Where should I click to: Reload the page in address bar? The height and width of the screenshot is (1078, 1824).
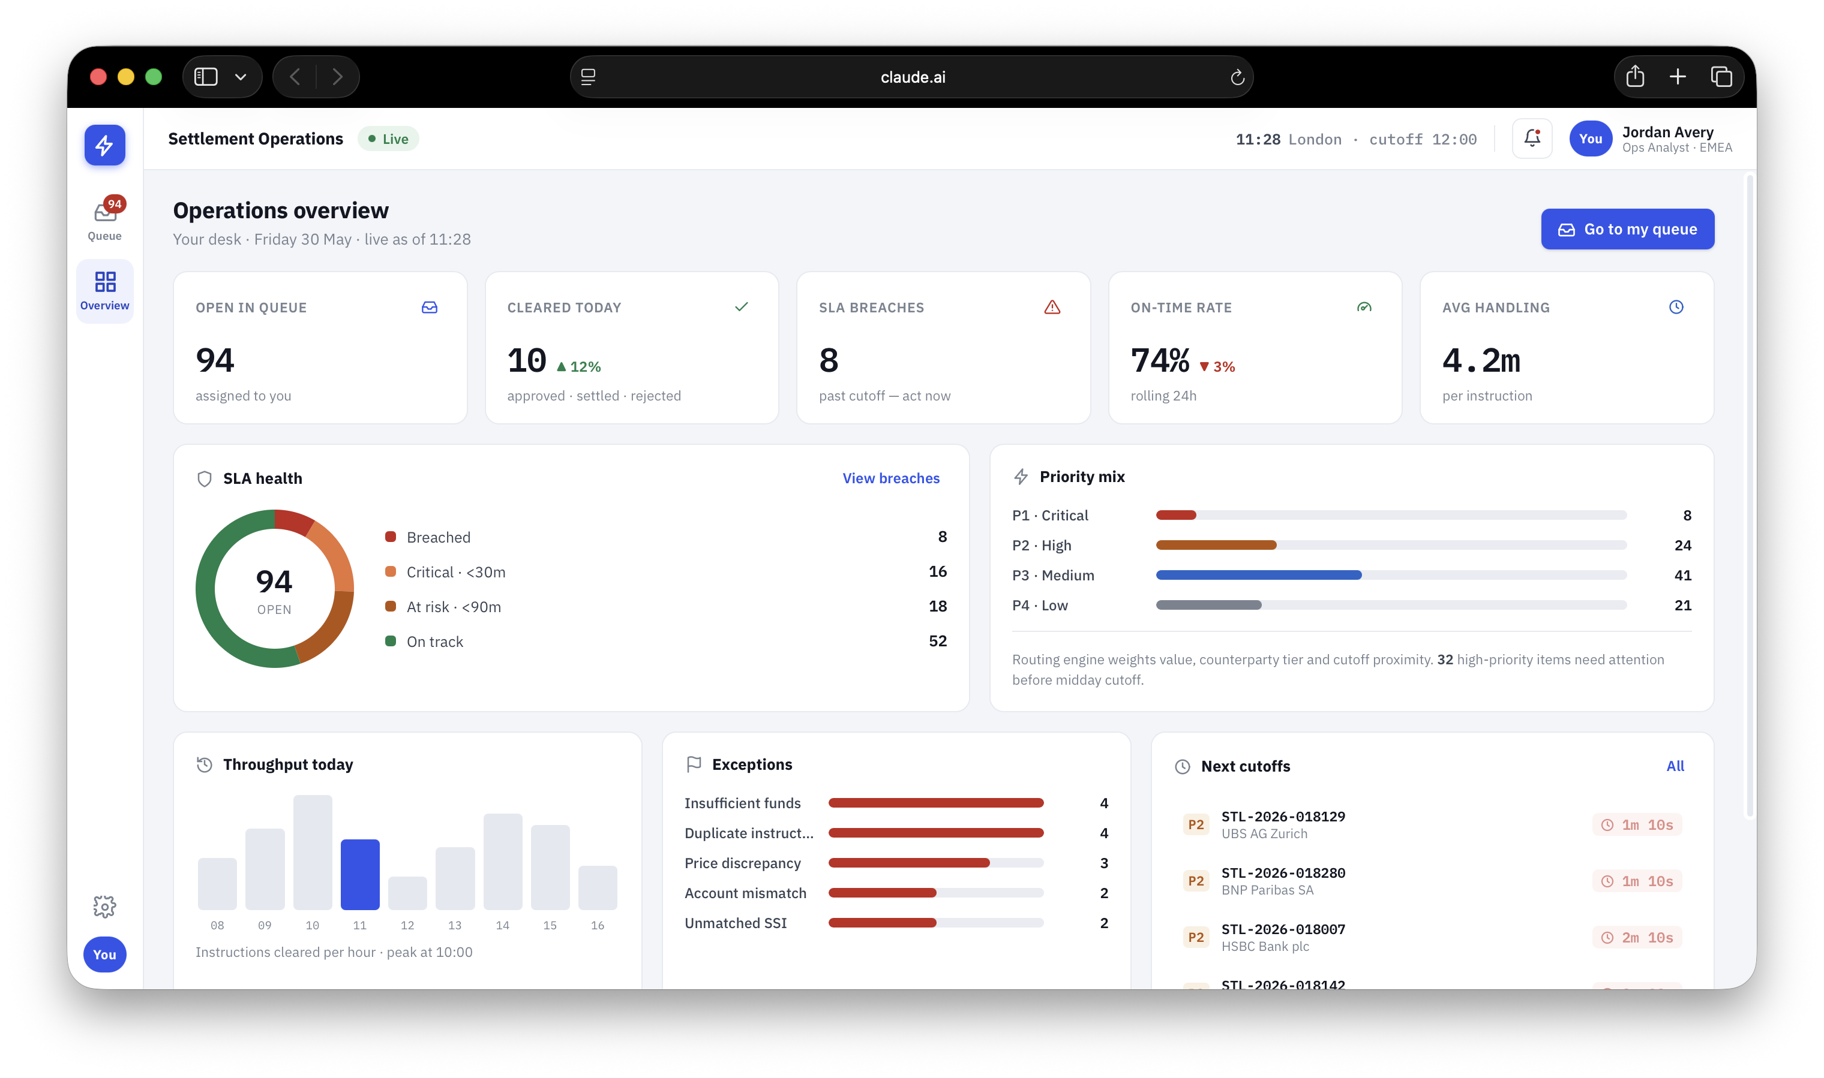pyautogui.click(x=1237, y=77)
